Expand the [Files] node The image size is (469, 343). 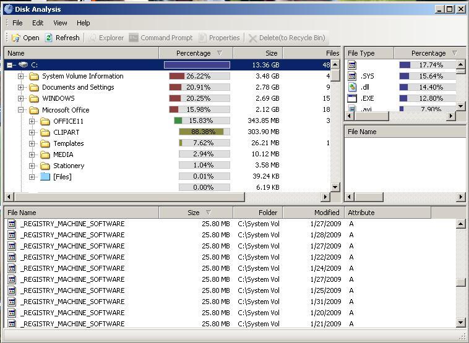tap(32, 177)
